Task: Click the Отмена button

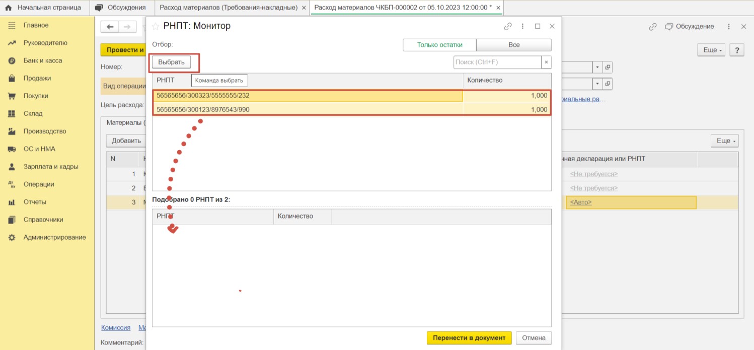Action: [x=534, y=338]
